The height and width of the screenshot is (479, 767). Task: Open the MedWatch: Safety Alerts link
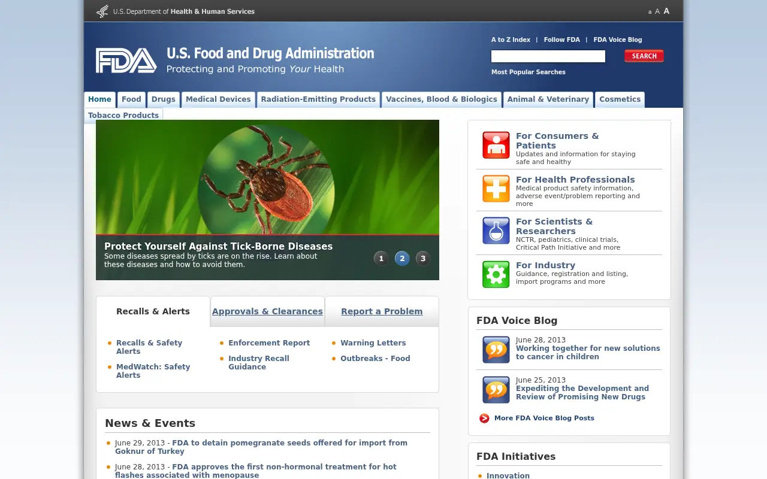click(153, 371)
